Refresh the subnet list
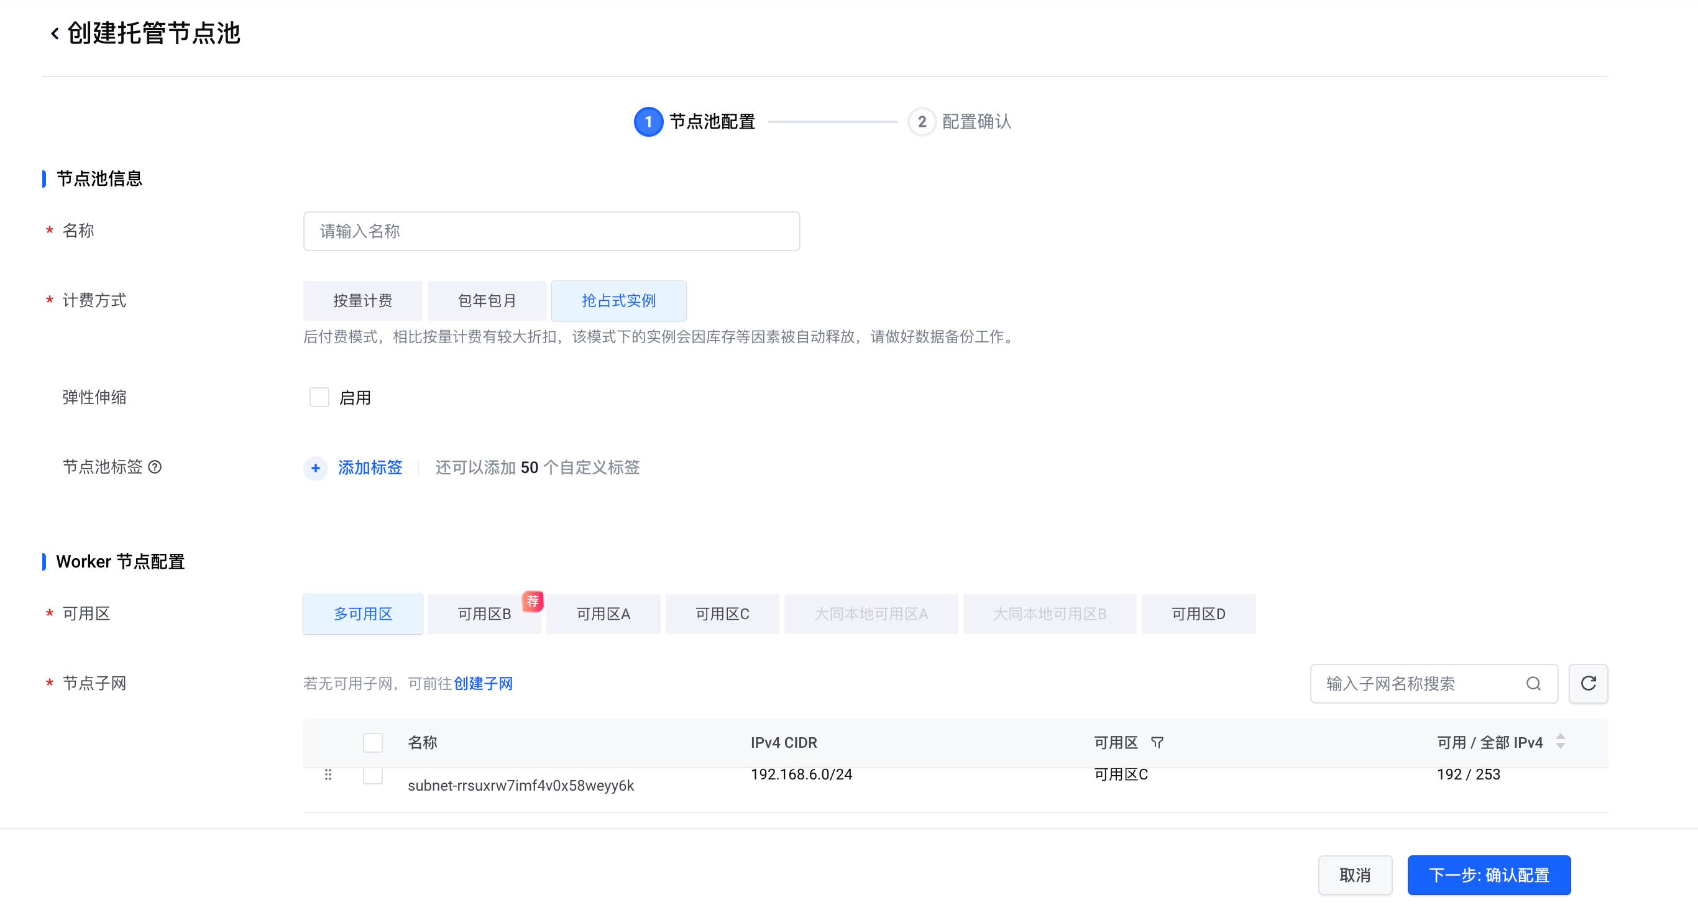Viewport: 1698px width, 910px height. (1588, 683)
